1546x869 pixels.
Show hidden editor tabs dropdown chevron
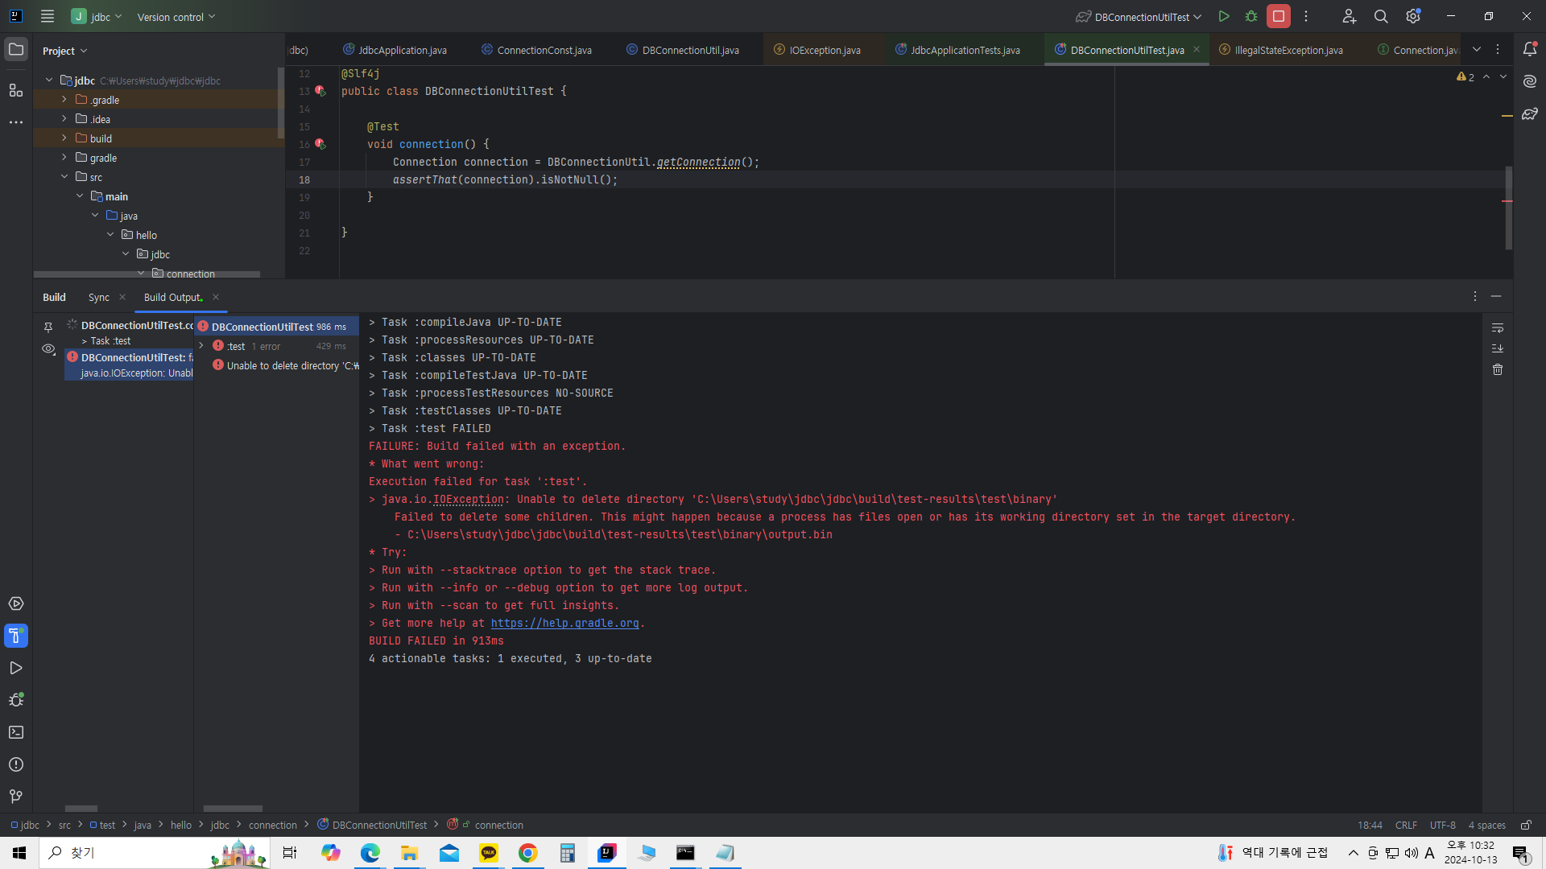[x=1477, y=49]
